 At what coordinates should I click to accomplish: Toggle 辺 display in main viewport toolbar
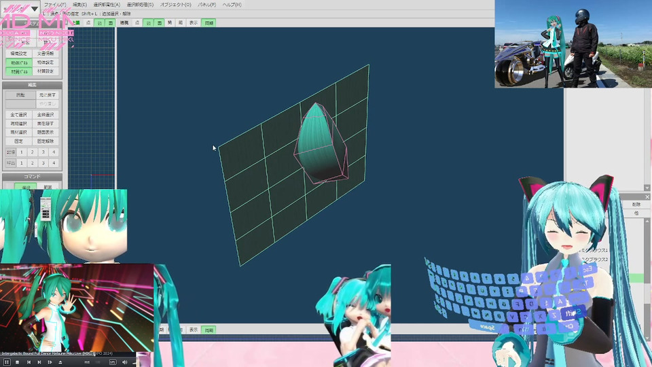(x=149, y=23)
